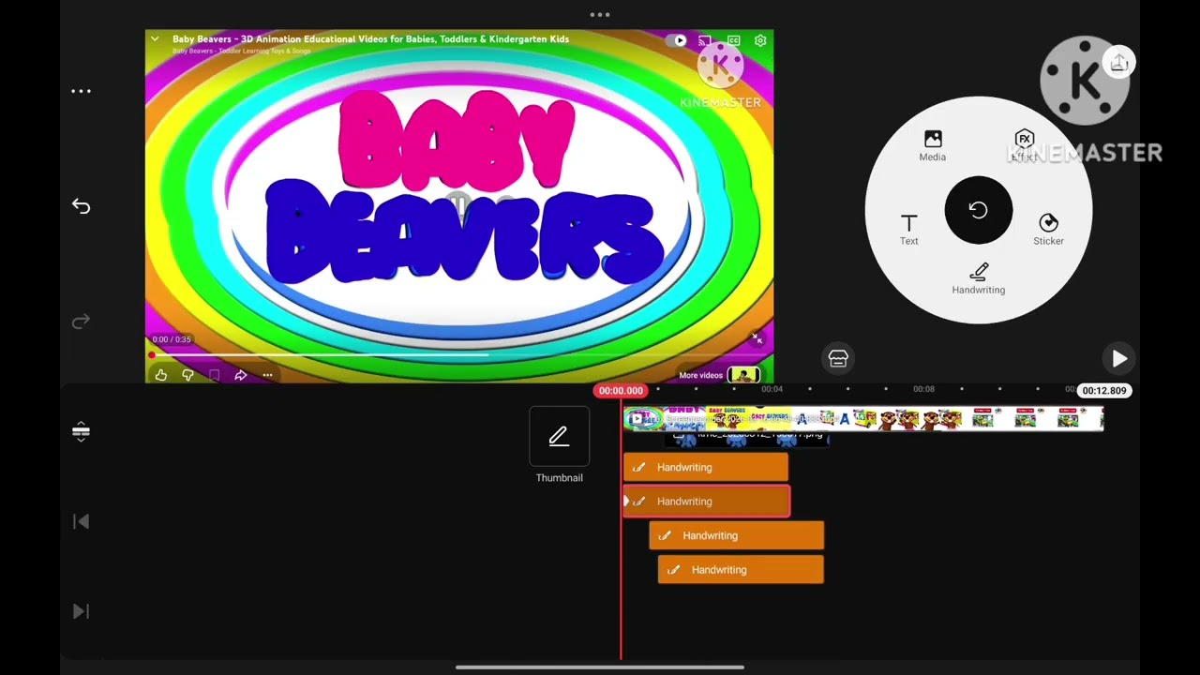The height and width of the screenshot is (675, 1200).
Task: Toggle closed captions in video header
Action: (733, 40)
